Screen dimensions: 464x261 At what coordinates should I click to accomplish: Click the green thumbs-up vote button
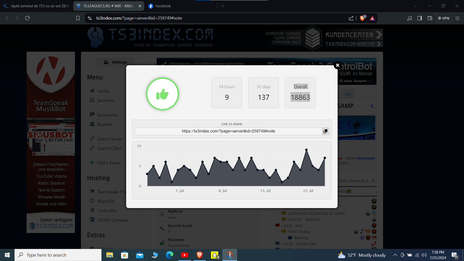[162, 94]
